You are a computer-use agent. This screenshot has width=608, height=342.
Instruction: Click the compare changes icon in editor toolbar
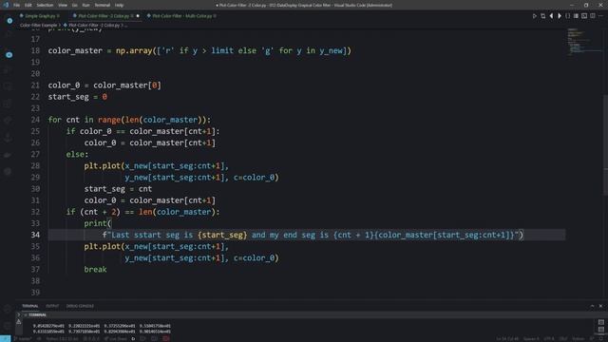point(542,16)
